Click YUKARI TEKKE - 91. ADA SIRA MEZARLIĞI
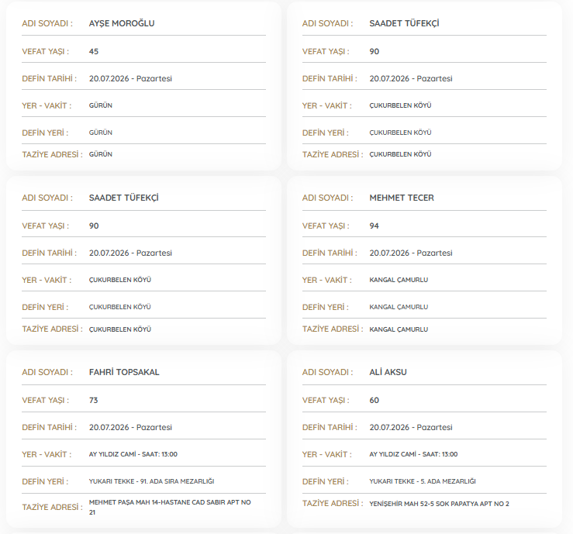Screen dimensions: 573x534 152,481
